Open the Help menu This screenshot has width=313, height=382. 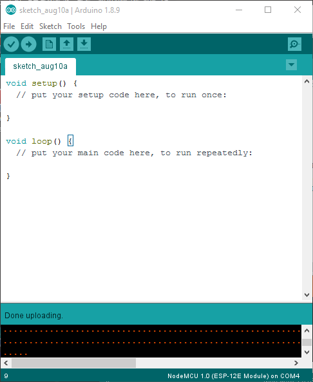coord(99,26)
